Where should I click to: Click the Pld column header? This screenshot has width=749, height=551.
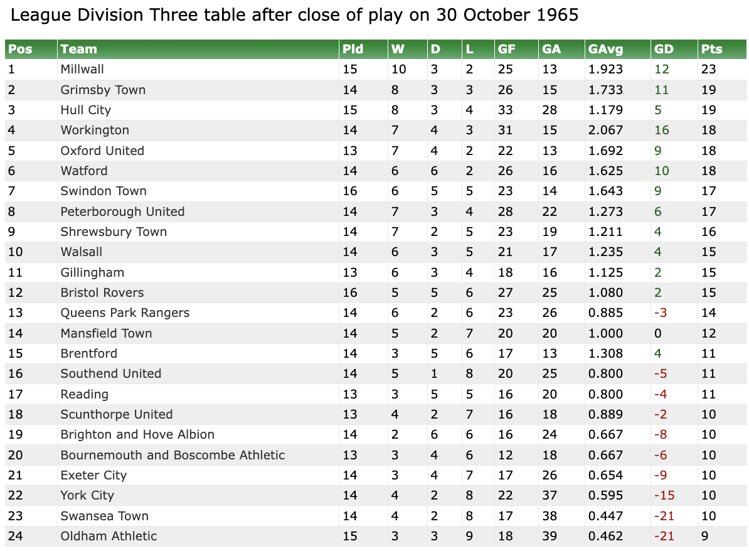353,49
